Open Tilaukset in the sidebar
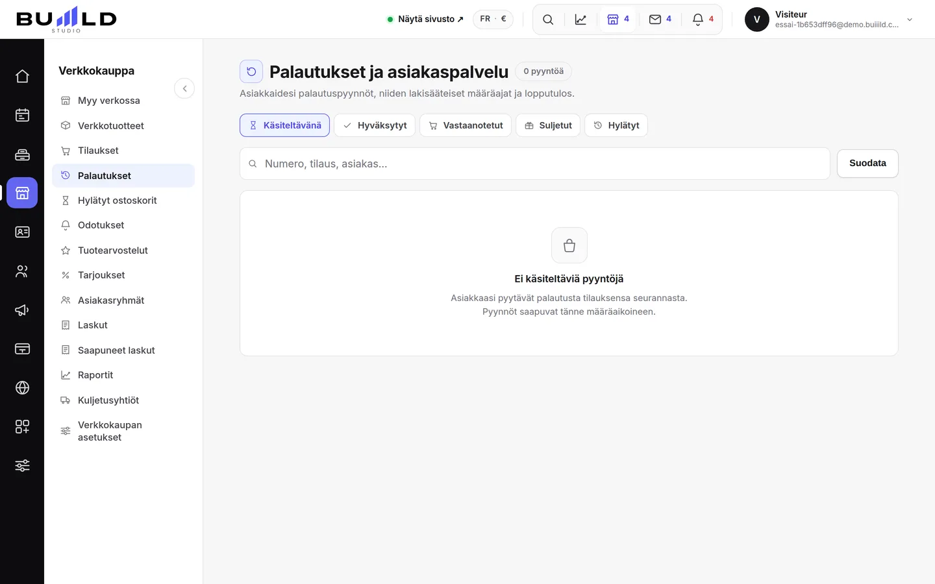 pyautogui.click(x=123, y=151)
